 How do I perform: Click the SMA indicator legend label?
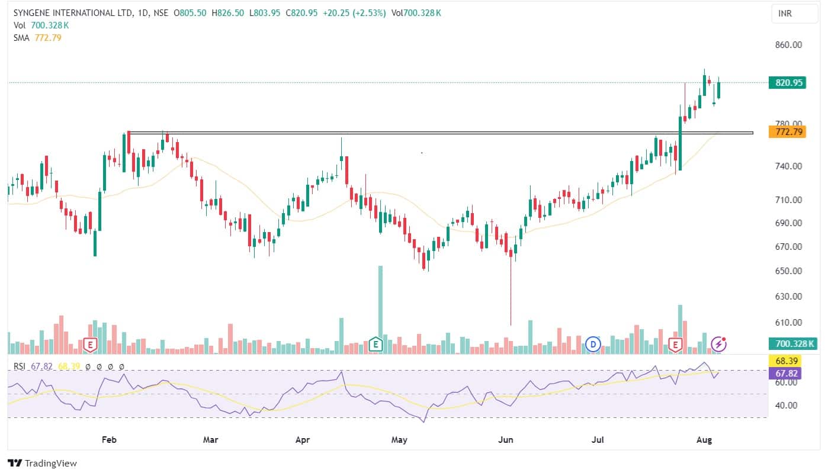tap(21, 38)
